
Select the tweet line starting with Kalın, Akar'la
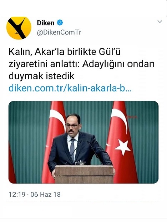click(64, 52)
